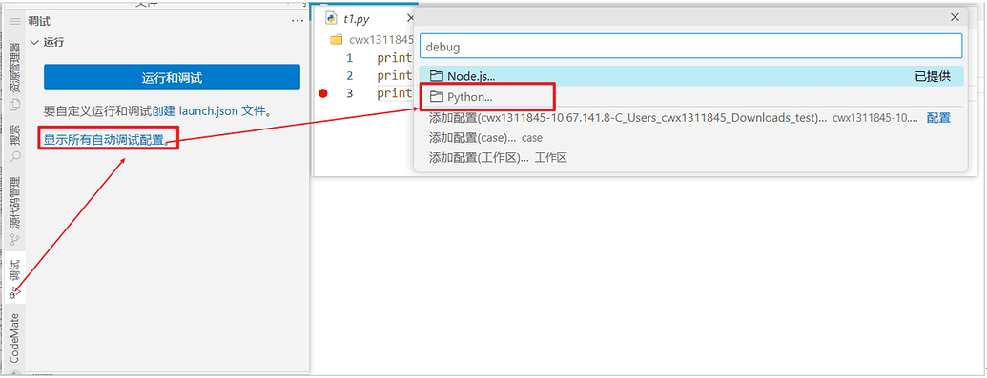This screenshot has height=378, width=987.
Task: Select the 添加配置(工作区)... entry
Action: click(x=690, y=158)
